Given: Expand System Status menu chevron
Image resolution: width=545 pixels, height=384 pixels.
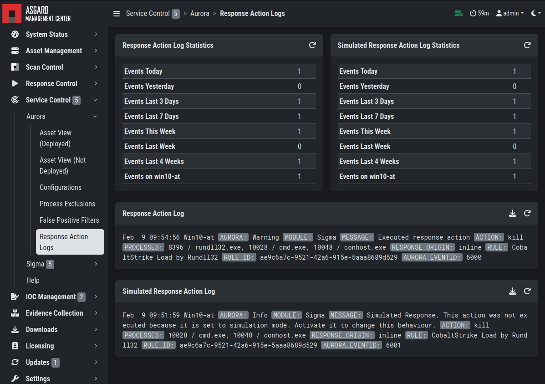Looking at the screenshot, I should [96, 34].
